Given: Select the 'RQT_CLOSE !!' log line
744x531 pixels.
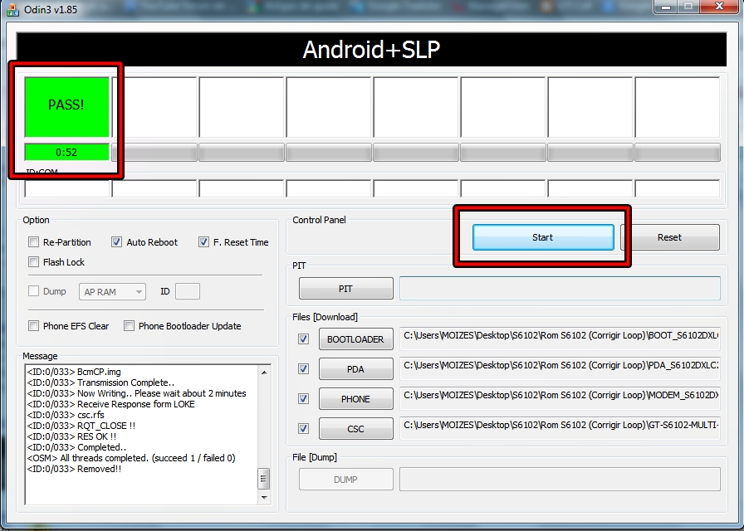Looking at the screenshot, I should 81,426.
